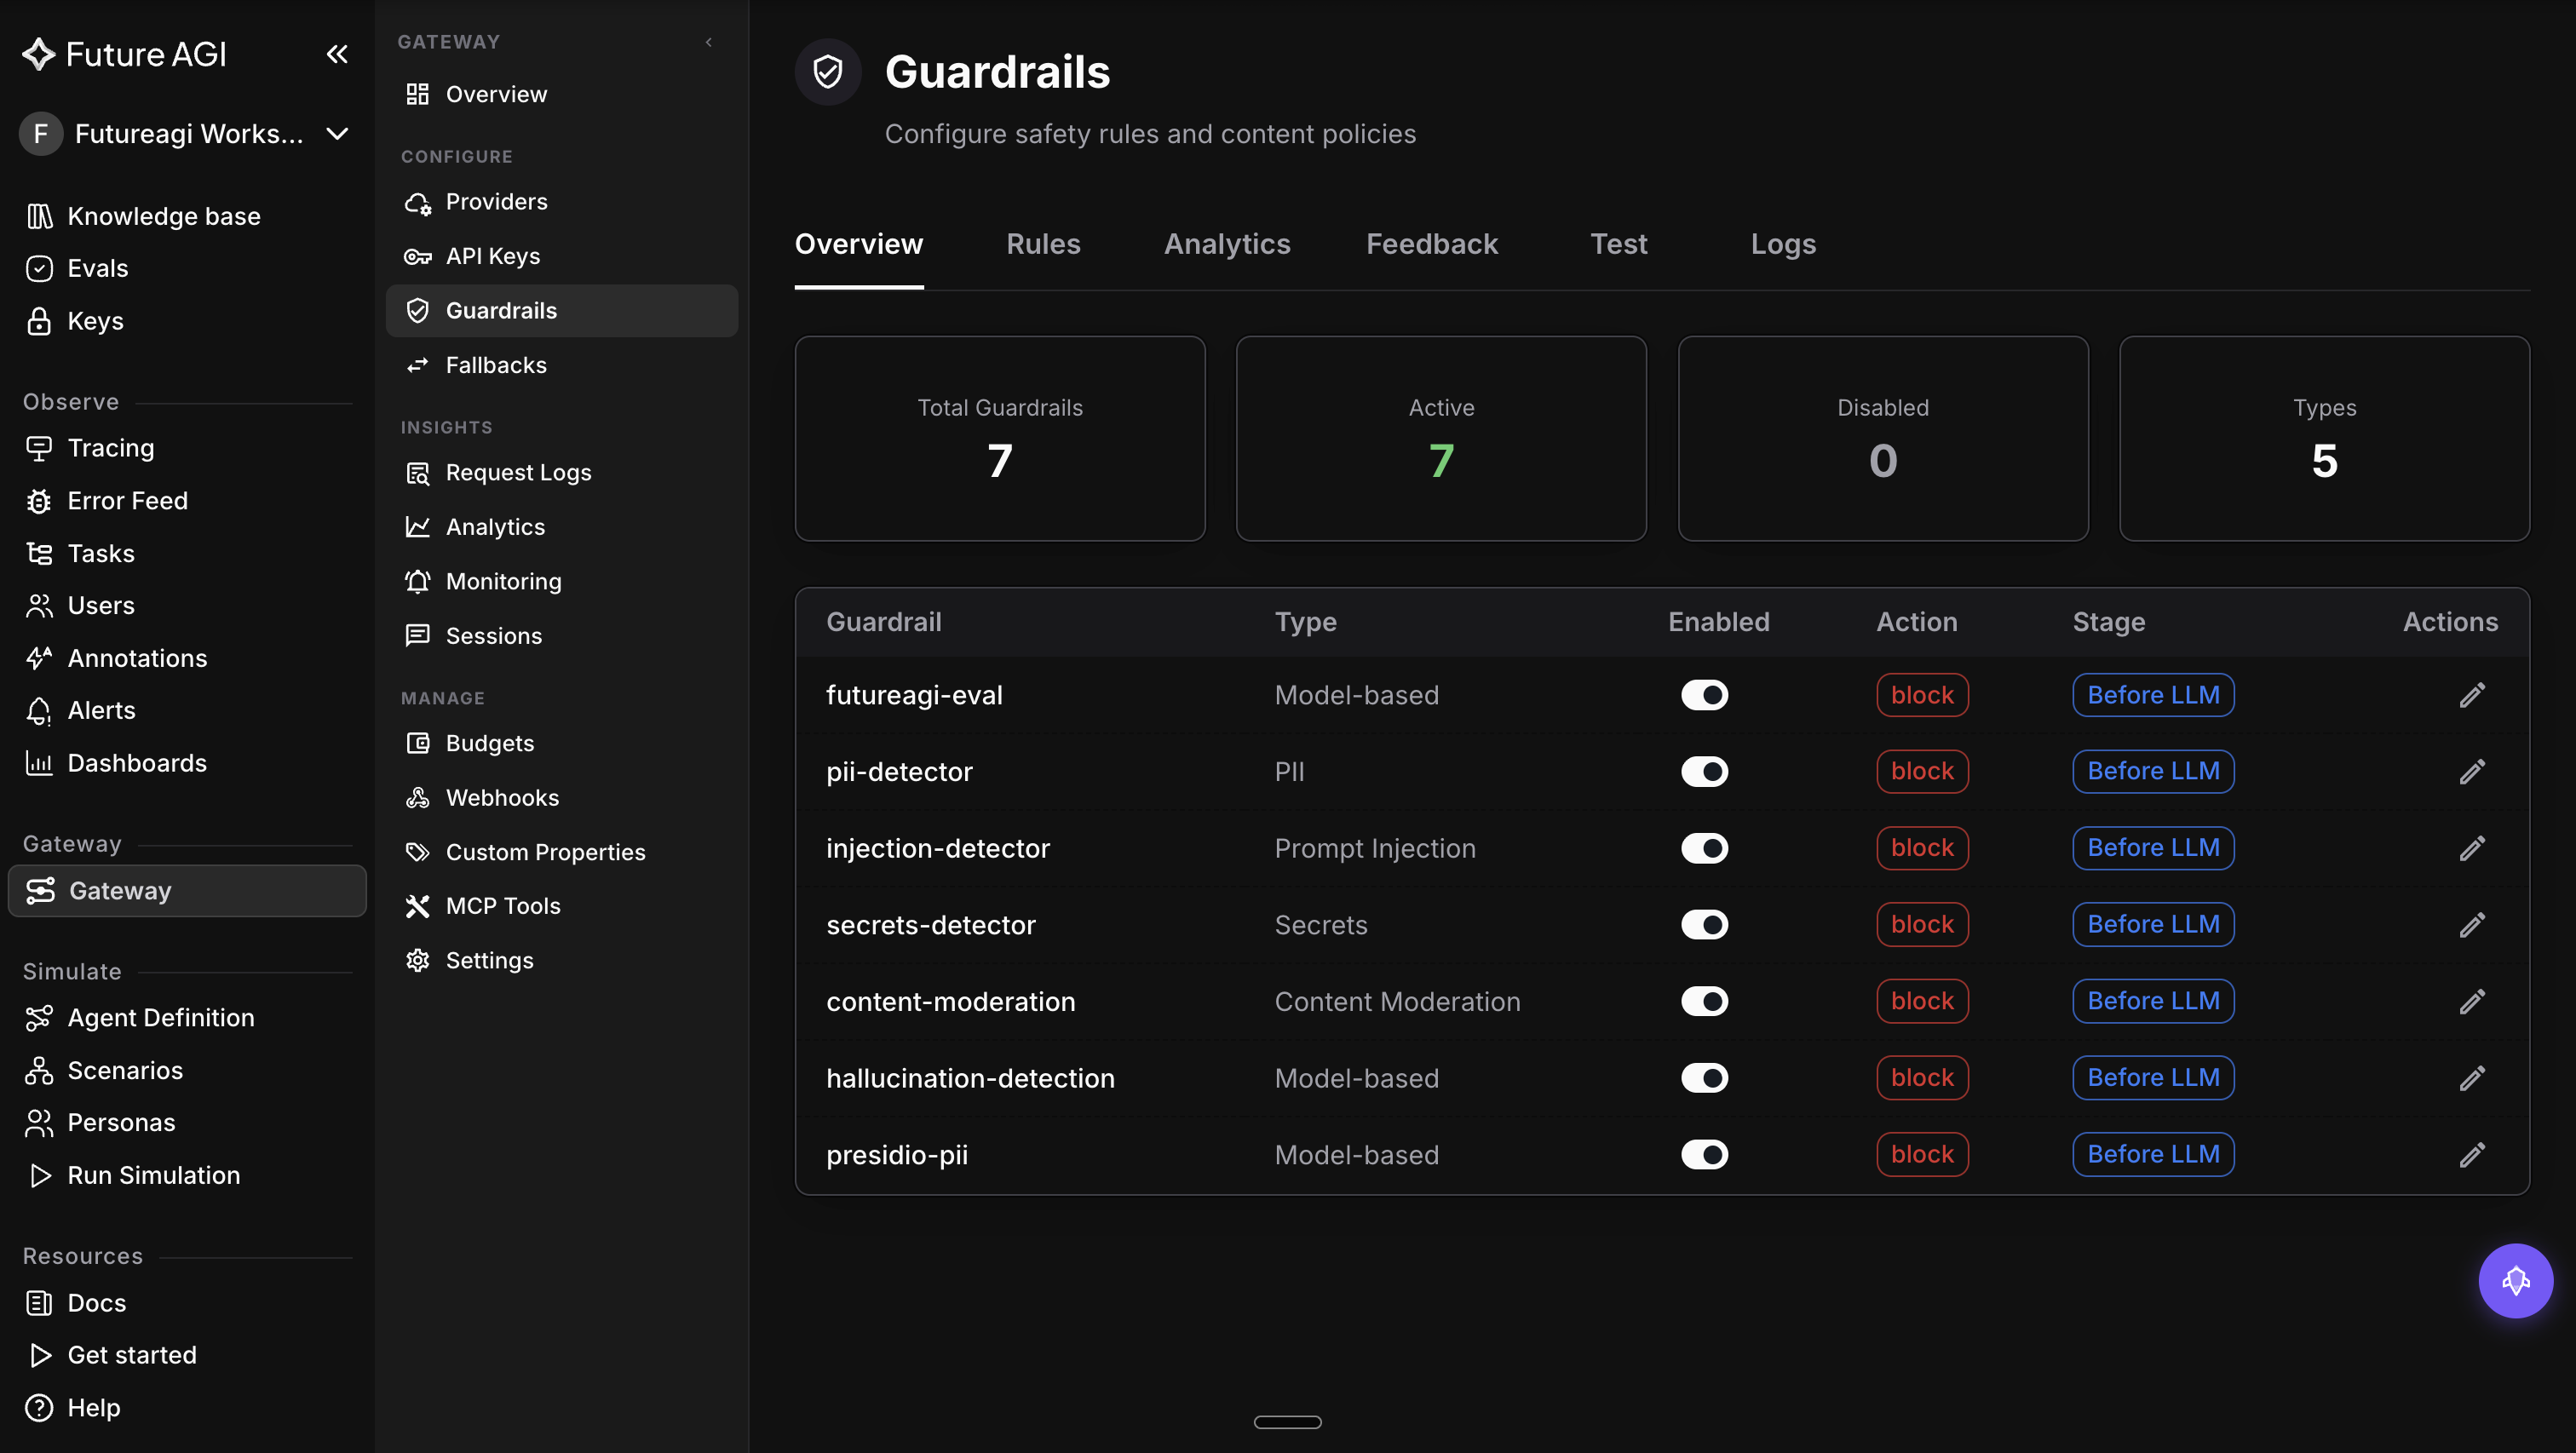Viewport: 2576px width, 1453px height.
Task: Open Gateway Overview submenu item
Action: (562, 94)
